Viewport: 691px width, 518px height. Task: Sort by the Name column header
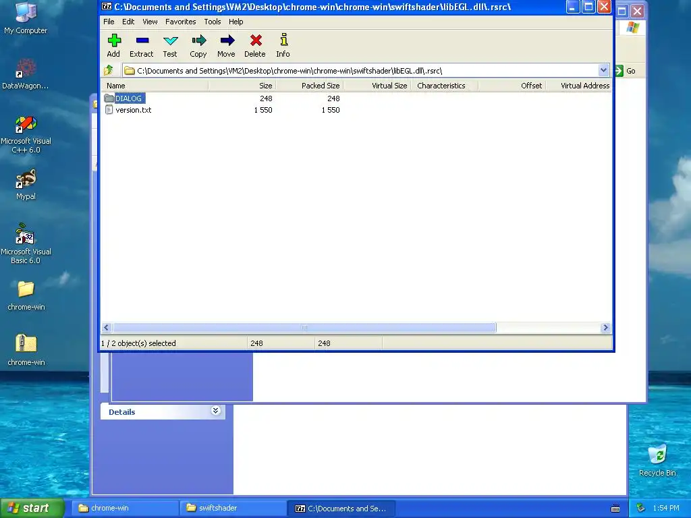(155, 86)
